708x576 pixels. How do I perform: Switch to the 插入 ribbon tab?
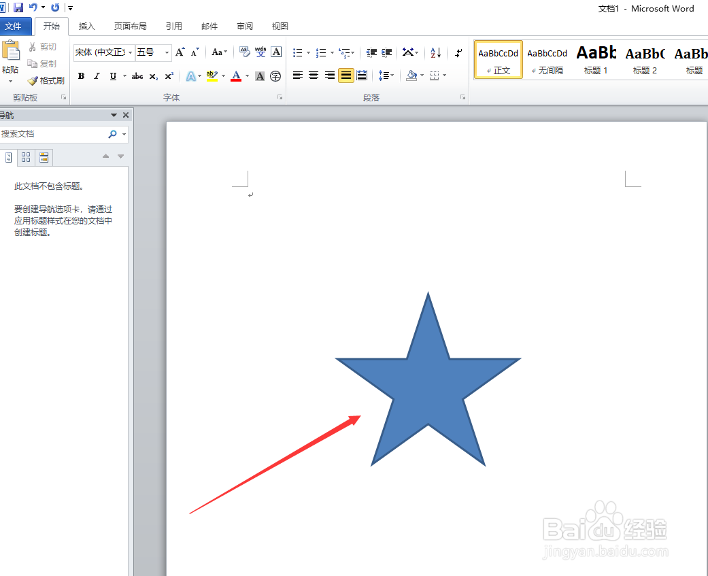pos(86,26)
